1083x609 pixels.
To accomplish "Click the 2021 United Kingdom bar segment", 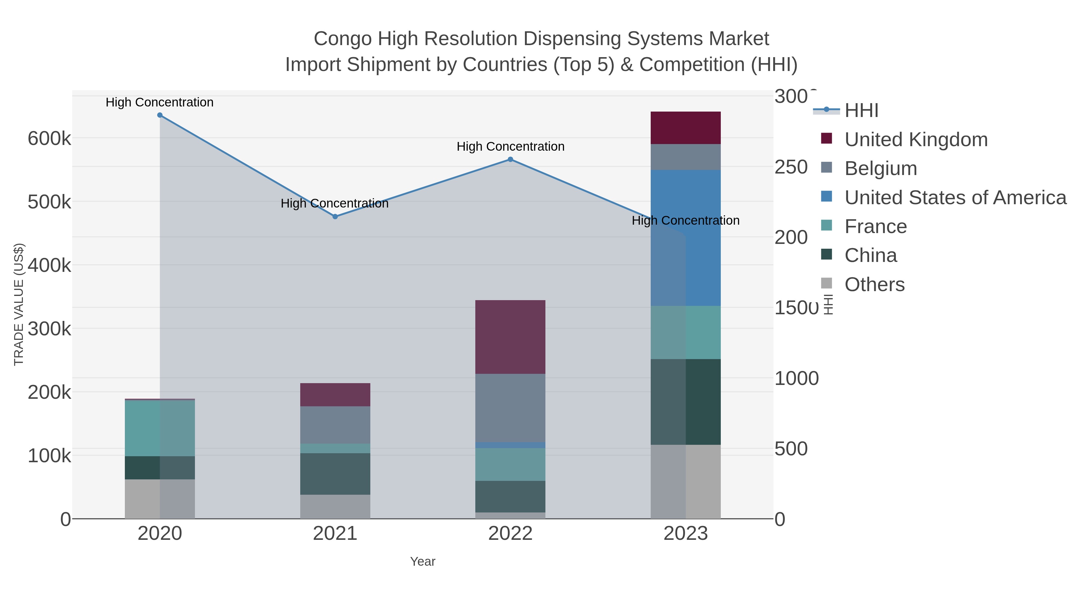I will [x=335, y=395].
